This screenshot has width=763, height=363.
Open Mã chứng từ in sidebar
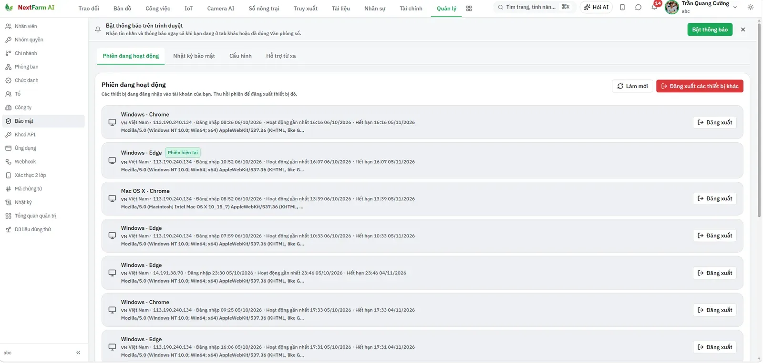[43, 189]
